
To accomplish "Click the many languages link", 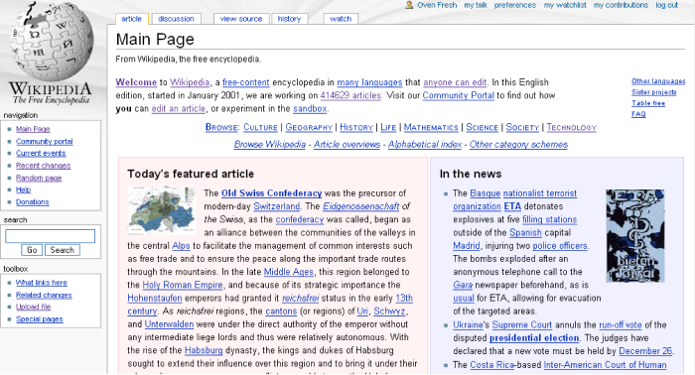I will tap(369, 82).
